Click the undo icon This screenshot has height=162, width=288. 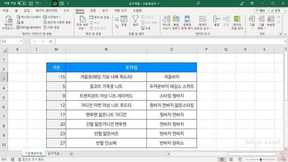(x=37, y=3)
